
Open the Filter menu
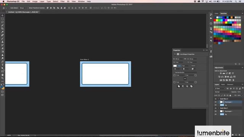click(63, 2)
